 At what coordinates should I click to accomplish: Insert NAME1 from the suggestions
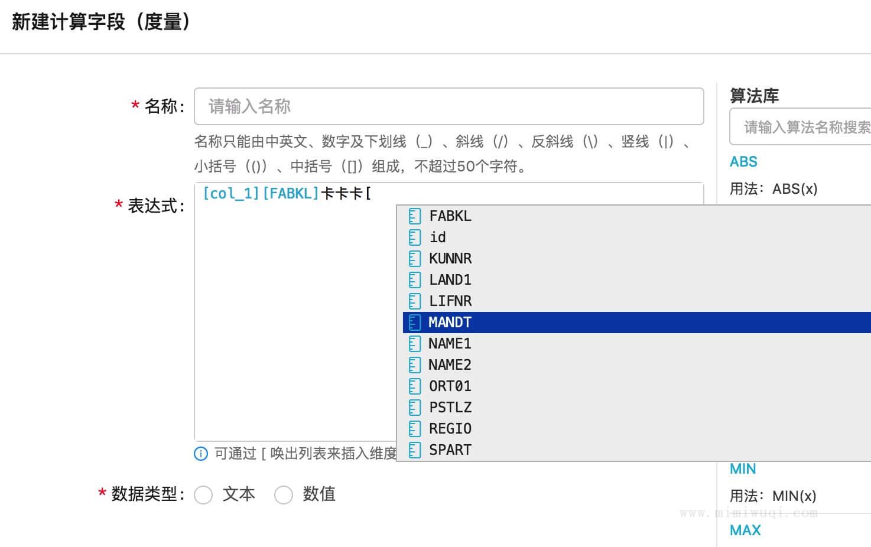tap(637, 344)
